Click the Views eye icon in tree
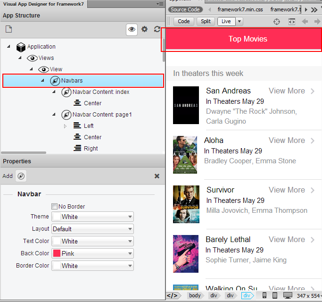Screen dimensions: 322x302 click(x=32, y=58)
